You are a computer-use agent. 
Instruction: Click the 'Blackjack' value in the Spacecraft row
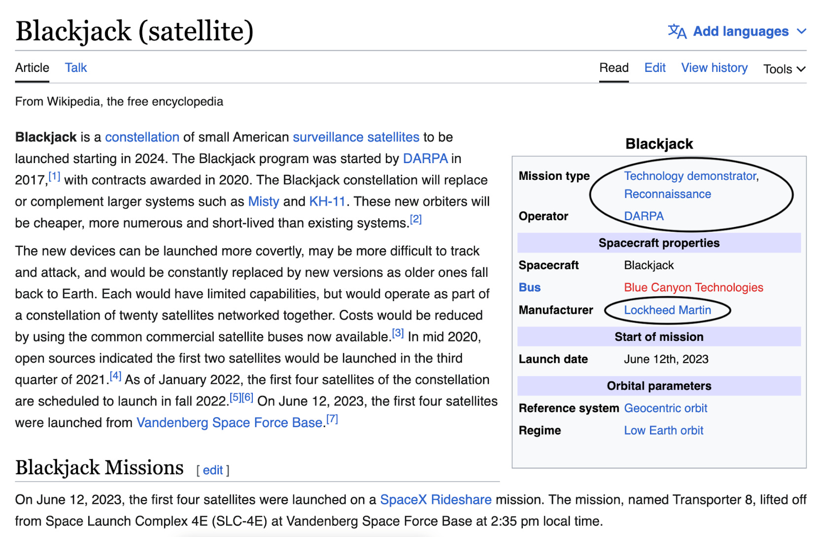[649, 265]
